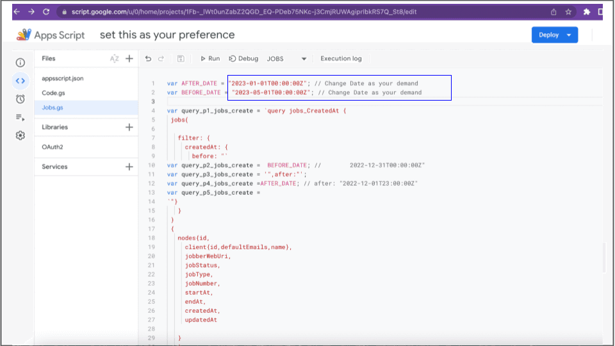Viewport: 615px width, 346px height.
Task: Save project with the floppy disk icon
Action: coord(181,58)
